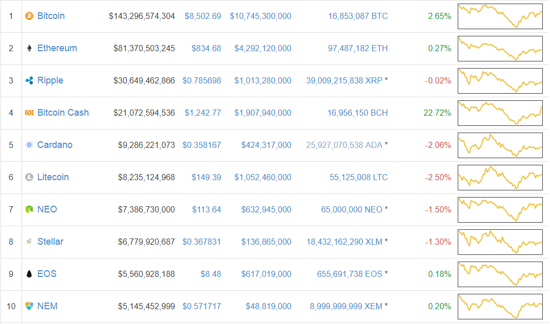Click Ethereum price $834.68

pyautogui.click(x=206, y=48)
